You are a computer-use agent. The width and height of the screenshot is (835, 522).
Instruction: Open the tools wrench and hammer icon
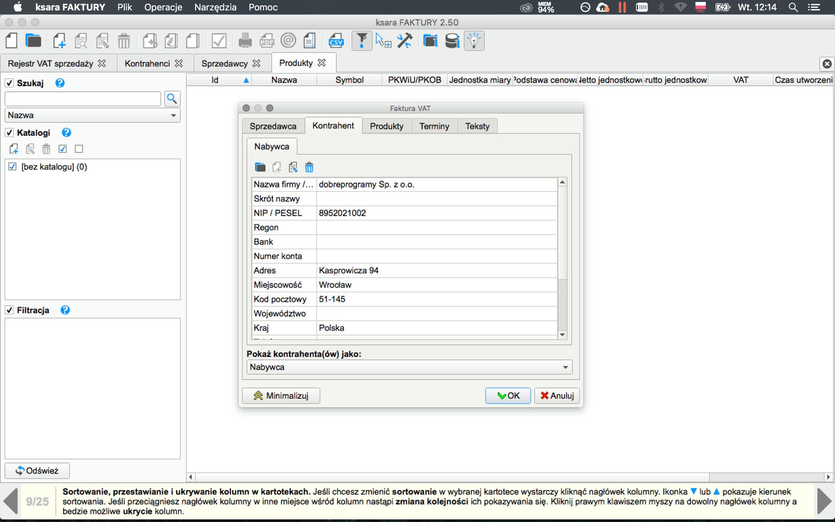click(405, 41)
